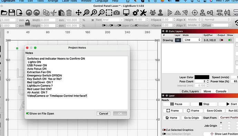Image resolution: width=238 pixels, height=136 pixels.
Task: Open the Font dropdown showing Arial
Action: [112, 20]
